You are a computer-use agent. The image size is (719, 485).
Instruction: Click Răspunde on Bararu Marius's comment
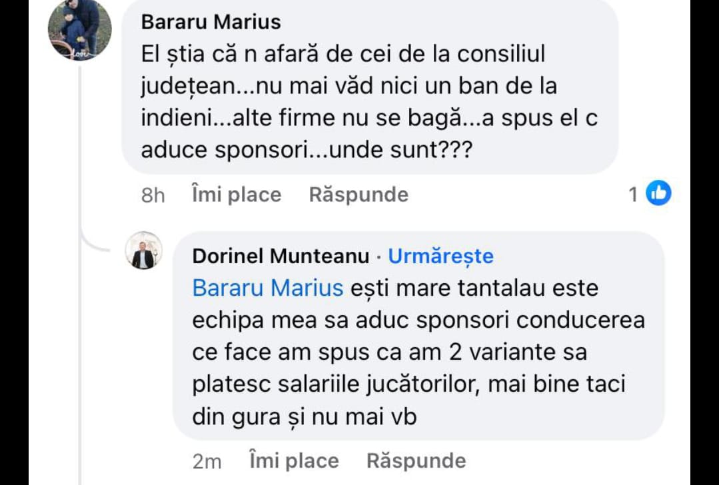point(358,195)
